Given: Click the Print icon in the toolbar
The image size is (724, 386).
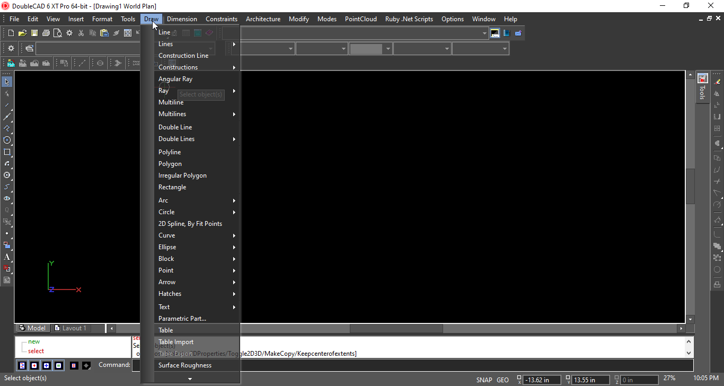Looking at the screenshot, I should click(x=46, y=33).
